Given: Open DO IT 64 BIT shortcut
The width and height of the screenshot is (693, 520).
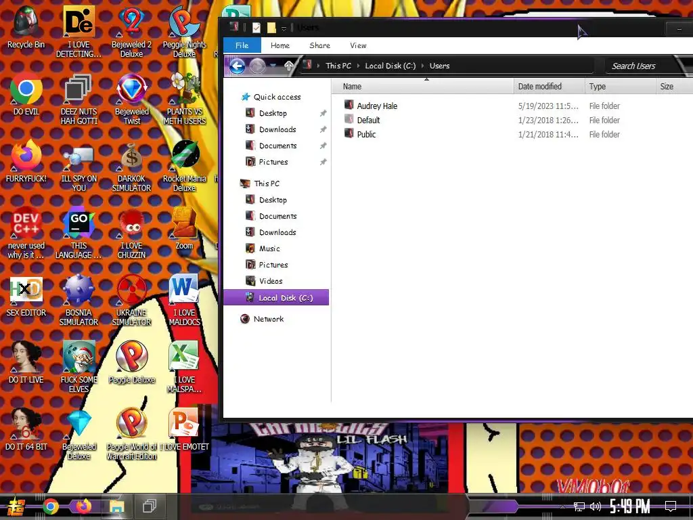Looking at the screenshot, I should point(26,429).
